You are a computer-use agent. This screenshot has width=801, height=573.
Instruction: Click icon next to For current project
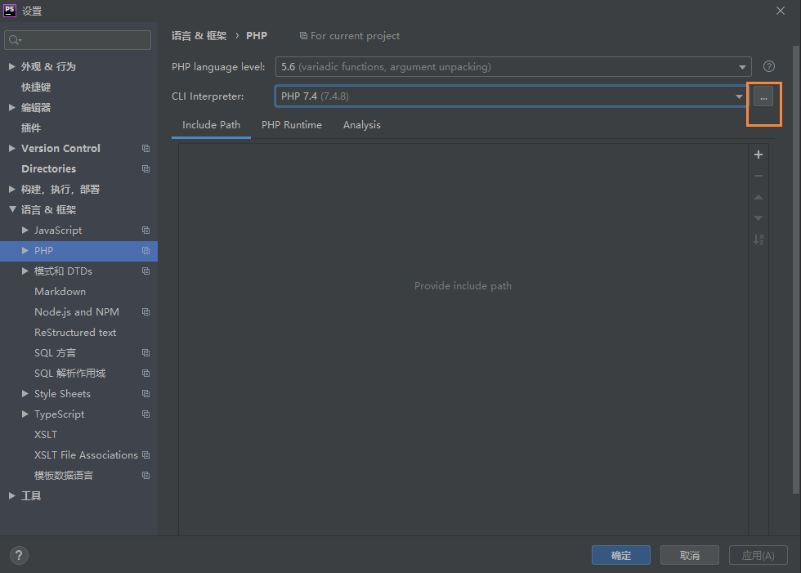pos(303,36)
